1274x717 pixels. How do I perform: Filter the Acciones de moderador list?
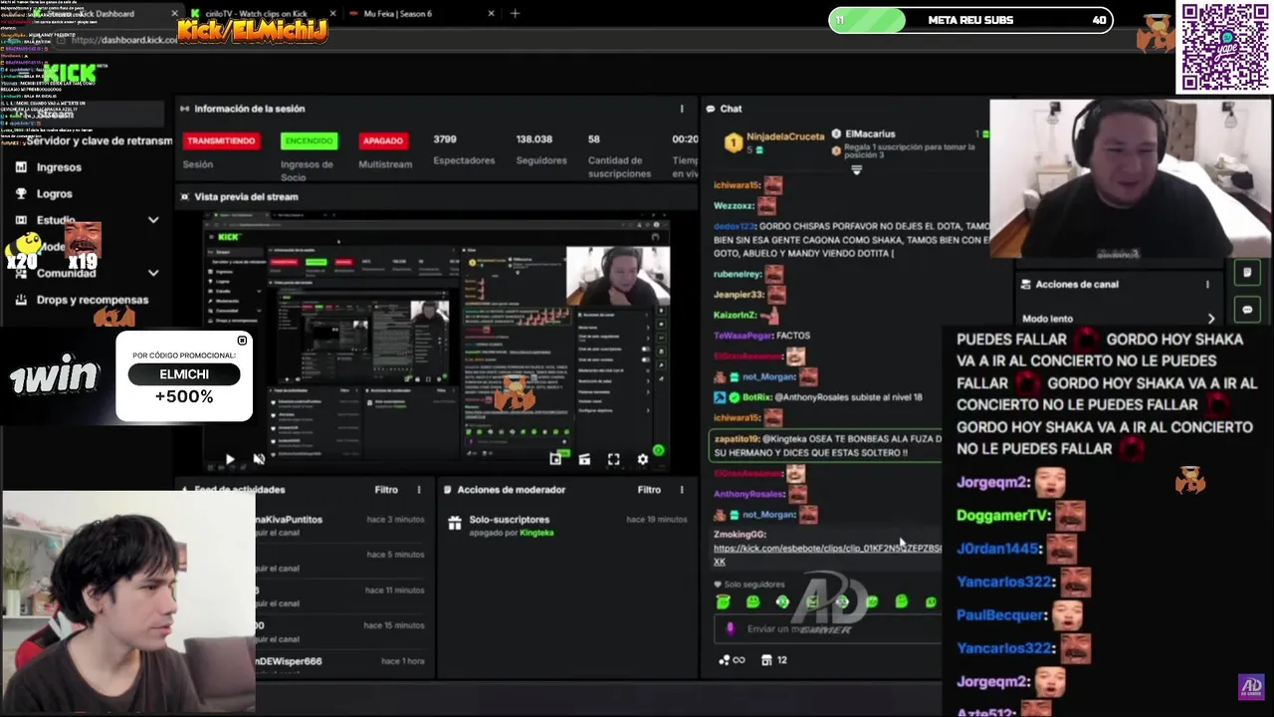tap(649, 490)
